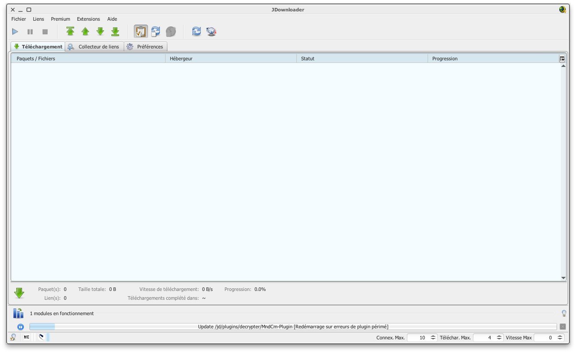Click the ME icon in the status bar

27,337
